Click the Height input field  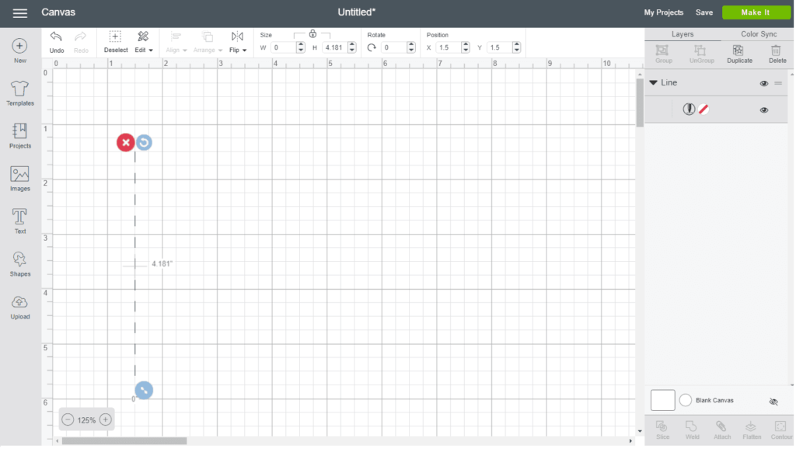(334, 47)
